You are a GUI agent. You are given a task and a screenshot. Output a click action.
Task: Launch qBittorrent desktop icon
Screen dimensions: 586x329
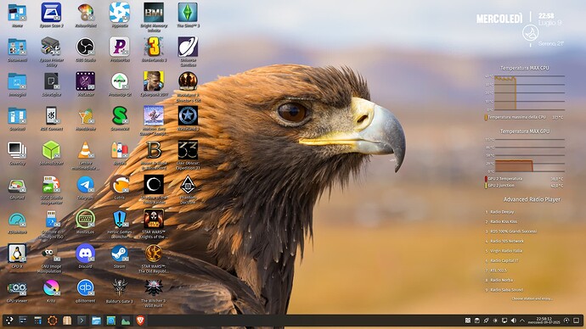(85, 288)
